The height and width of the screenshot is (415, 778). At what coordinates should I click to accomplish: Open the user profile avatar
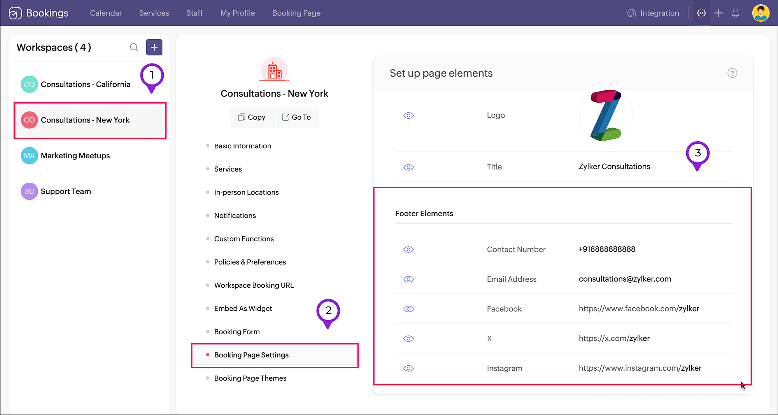760,13
